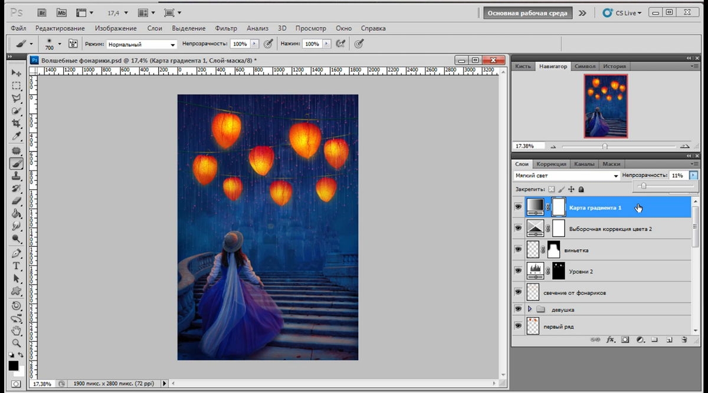Image resolution: width=708 pixels, height=393 pixels.
Task: Switch to the Каналы tab
Action: coord(584,164)
